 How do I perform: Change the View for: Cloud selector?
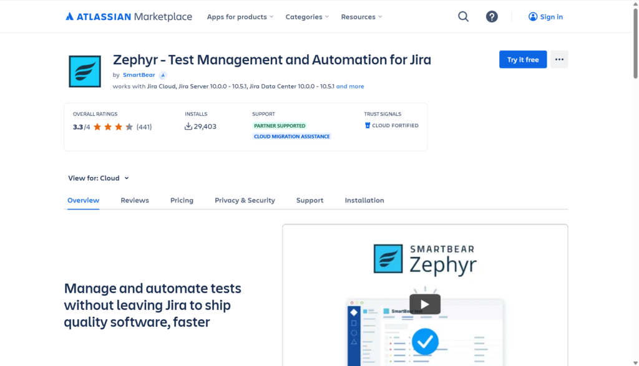(99, 178)
